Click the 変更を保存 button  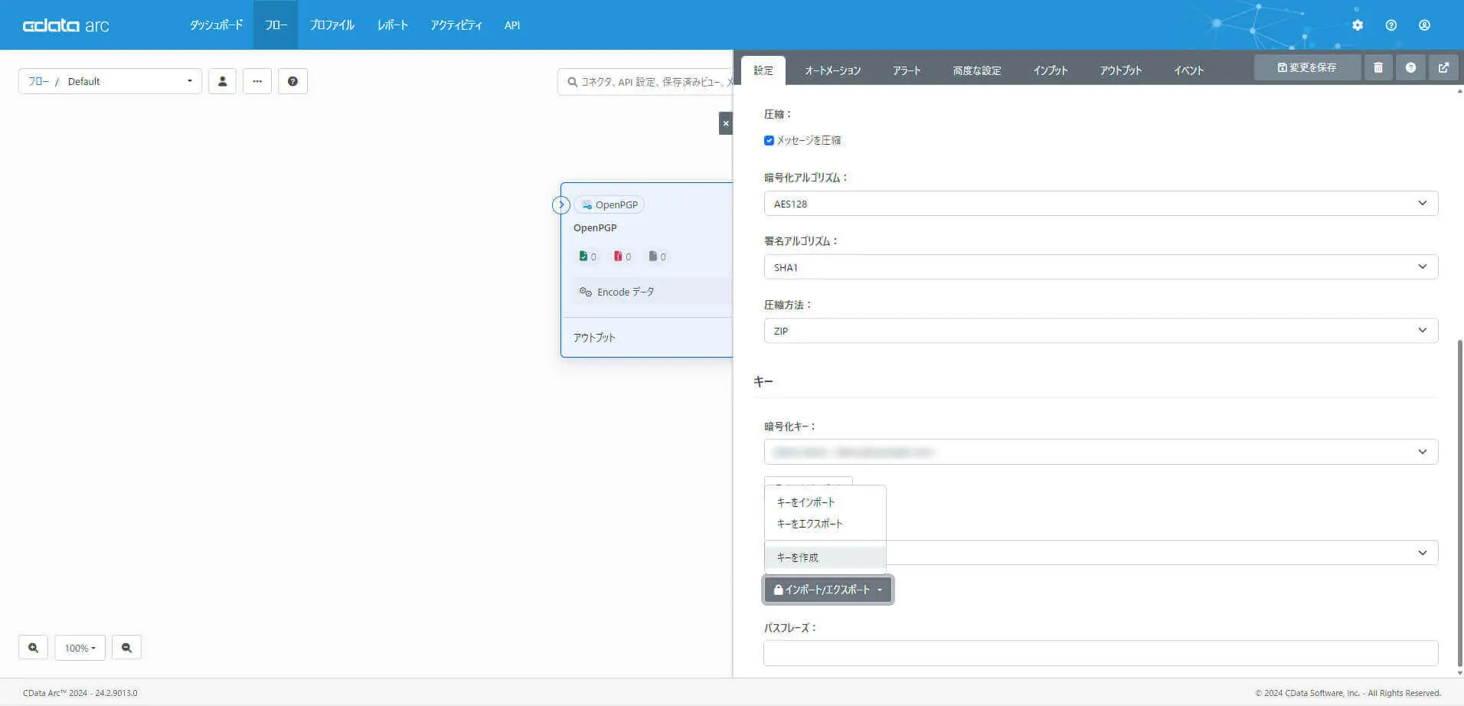[x=1307, y=67]
